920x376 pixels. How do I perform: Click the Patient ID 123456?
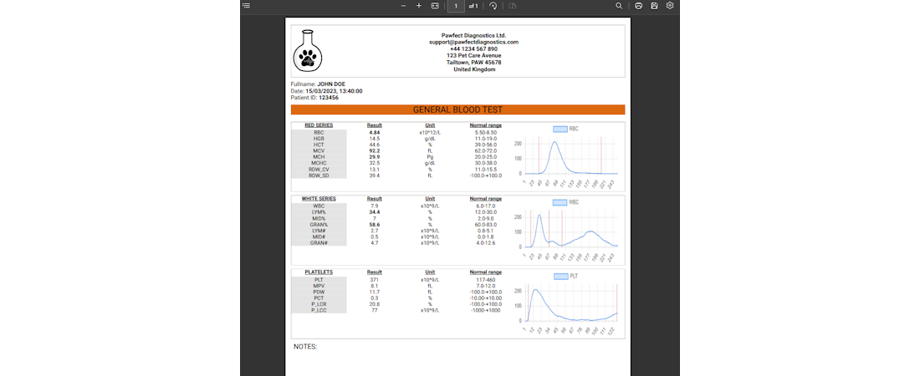(x=329, y=98)
